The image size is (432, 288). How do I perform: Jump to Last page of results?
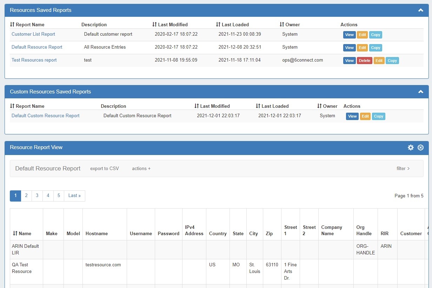[x=74, y=196]
